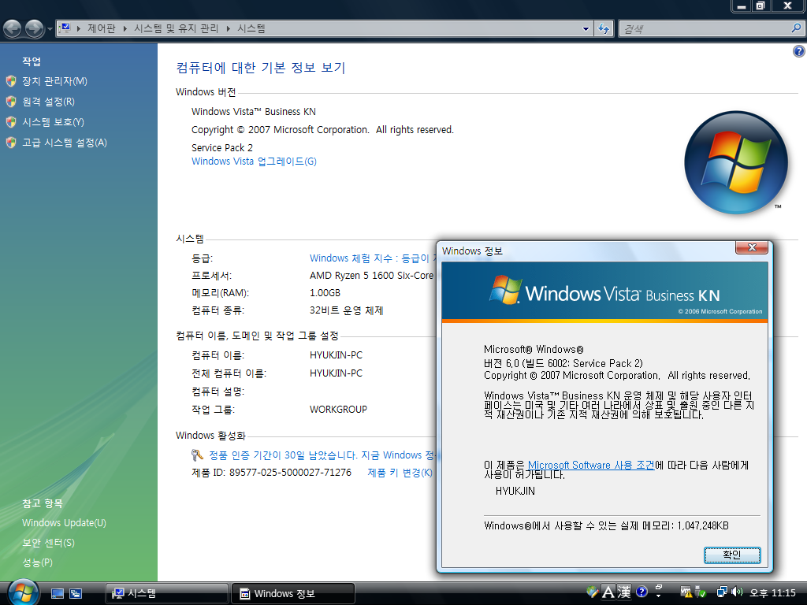The image size is (807, 605).
Task: Expand arrow before 제어판 breadcrumb
Action: [x=79, y=29]
